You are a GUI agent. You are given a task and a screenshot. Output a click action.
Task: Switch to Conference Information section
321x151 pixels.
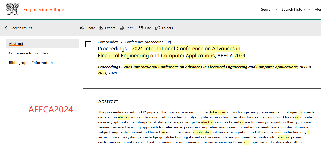(x=29, y=53)
